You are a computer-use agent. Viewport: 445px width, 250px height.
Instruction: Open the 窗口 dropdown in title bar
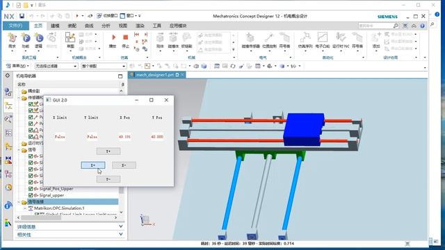(x=130, y=16)
